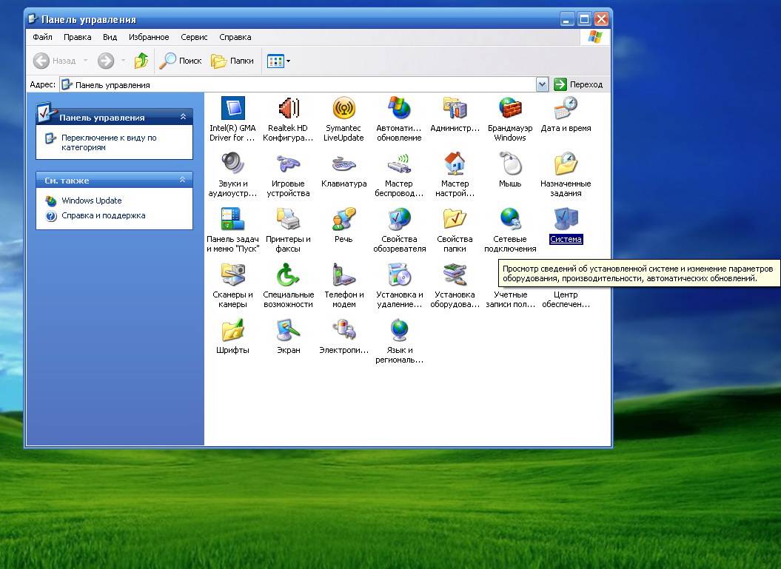Collapse the См. также panel
This screenshot has width=781, height=569.
[183, 180]
